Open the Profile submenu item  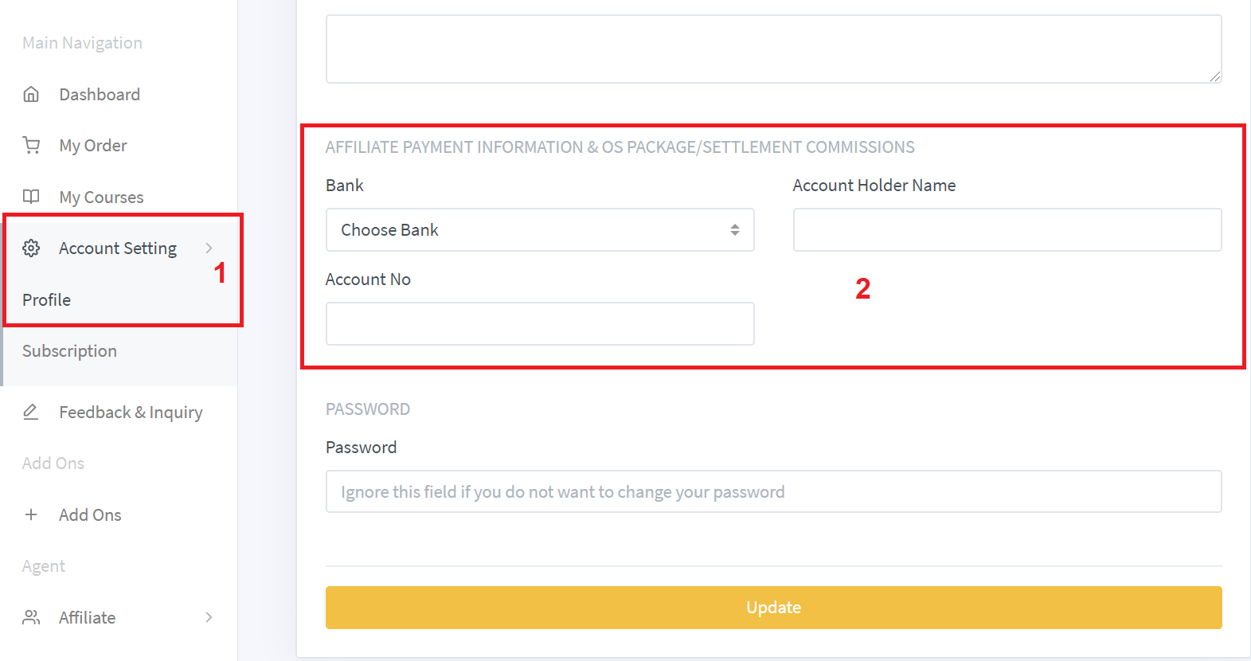(x=46, y=300)
